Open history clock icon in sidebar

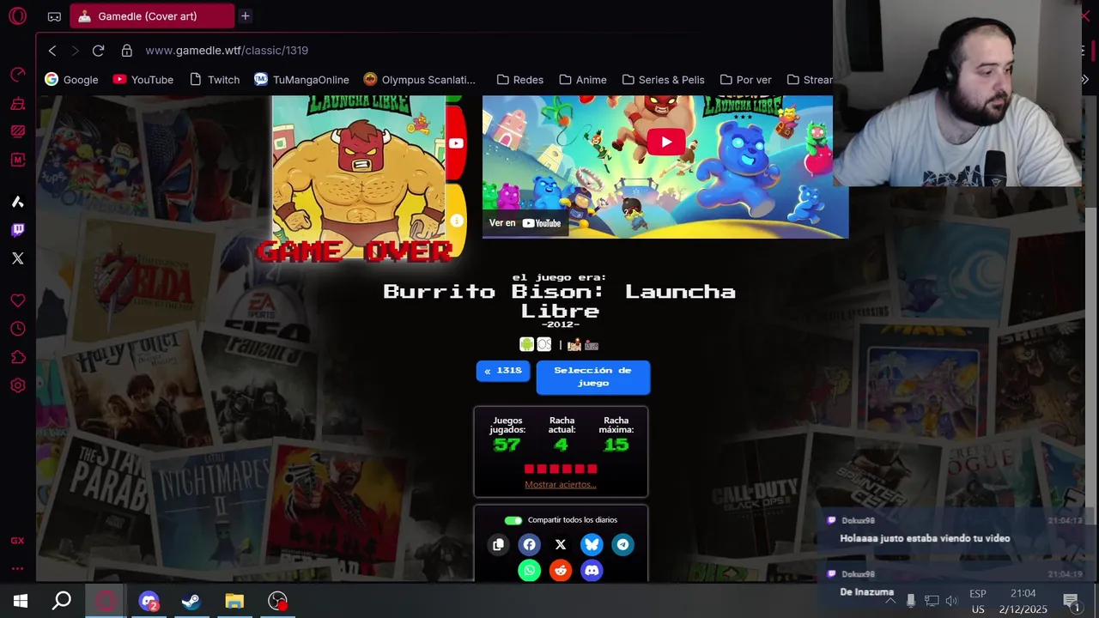tap(17, 330)
